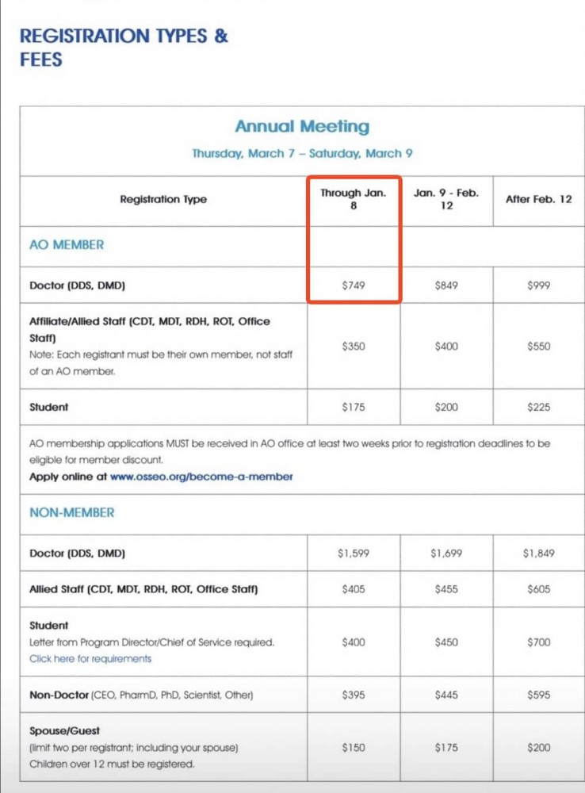Click the 'Through Jan. 8' column header
585x793 pixels.
[x=354, y=199]
